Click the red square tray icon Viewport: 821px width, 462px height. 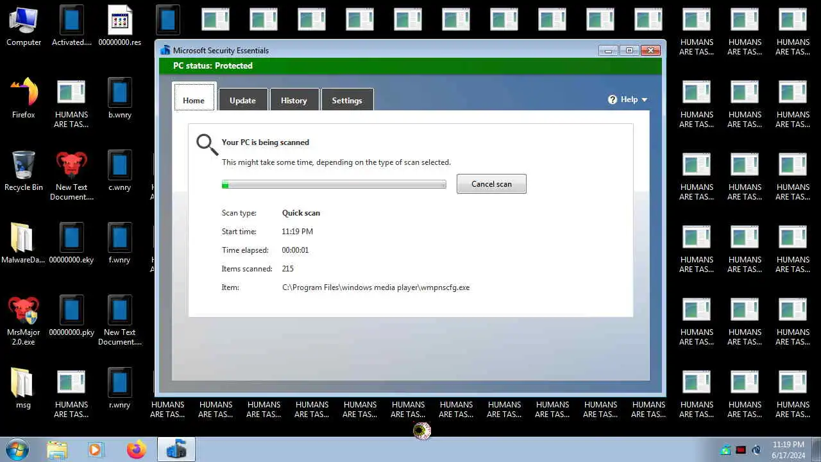tap(741, 450)
